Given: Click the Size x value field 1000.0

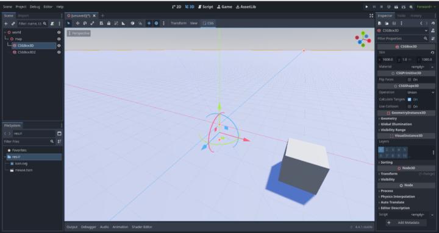Looking at the screenshot, I should point(387,60).
